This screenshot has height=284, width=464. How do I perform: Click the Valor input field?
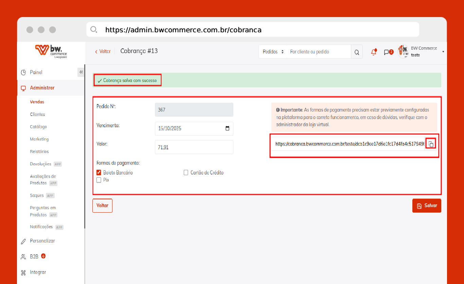point(194,147)
